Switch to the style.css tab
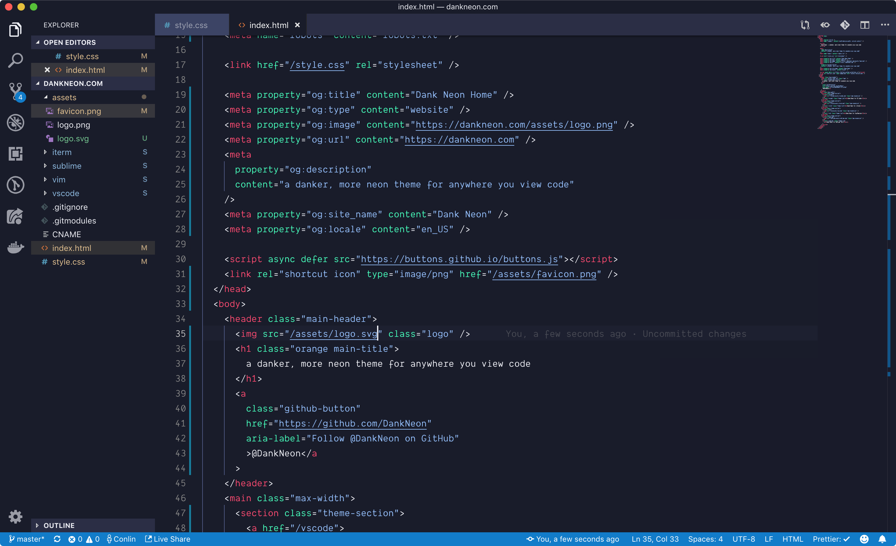 pyautogui.click(x=191, y=25)
